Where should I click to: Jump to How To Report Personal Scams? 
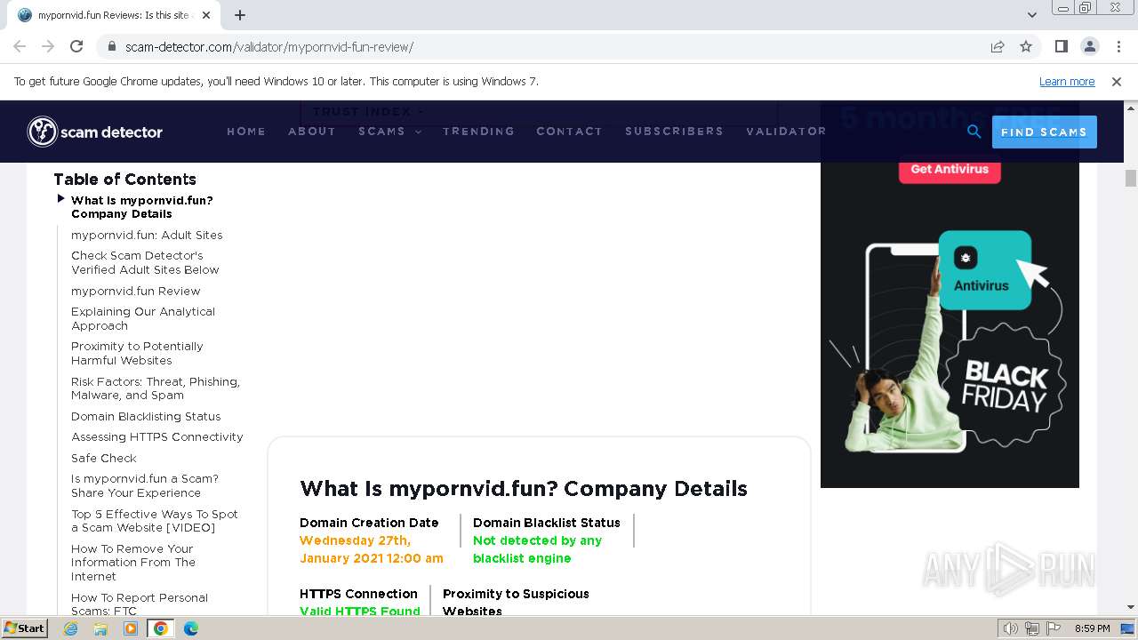[x=140, y=604]
